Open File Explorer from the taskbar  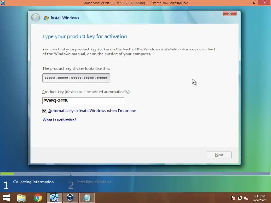point(21,198)
